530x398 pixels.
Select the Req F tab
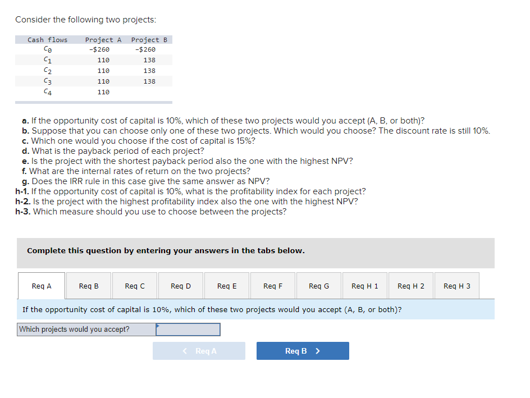(x=272, y=286)
